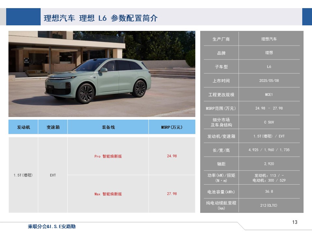Click the Max 智能焕新版 trim row
Viewport: 312px width, 234px height.
[x=108, y=194]
